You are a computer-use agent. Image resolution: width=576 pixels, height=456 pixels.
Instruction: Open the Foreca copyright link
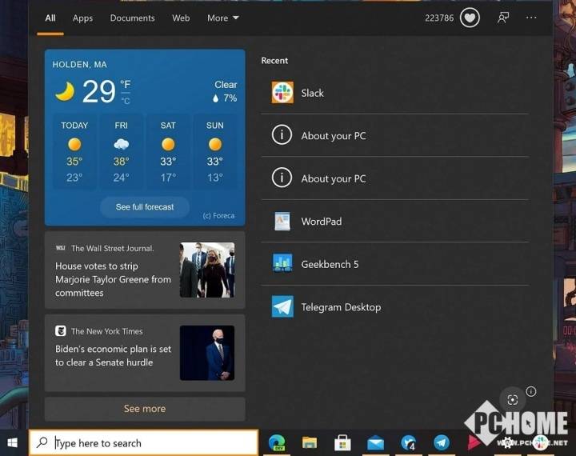tap(218, 216)
